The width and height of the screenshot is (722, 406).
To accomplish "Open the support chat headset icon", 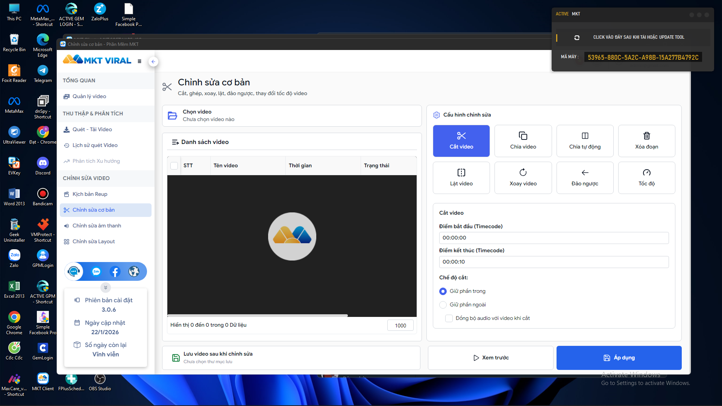I will (74, 271).
